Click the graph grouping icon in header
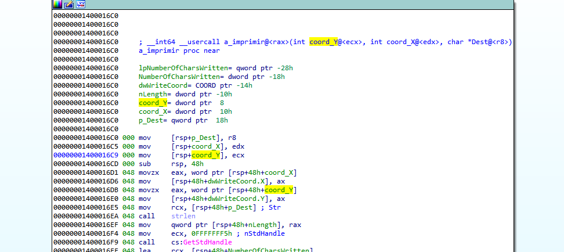Screen dimensions: 564x252 tap(81, 4)
